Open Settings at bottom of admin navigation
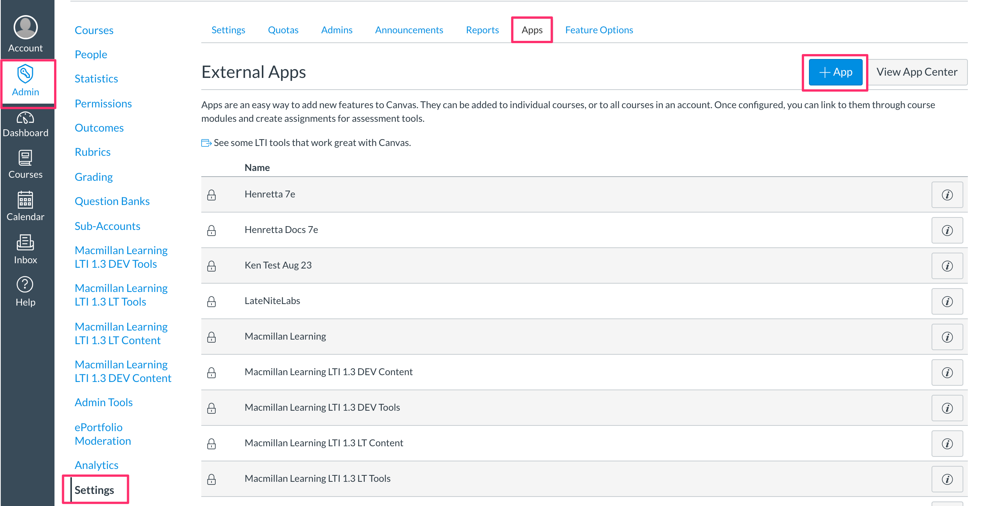 click(x=94, y=490)
